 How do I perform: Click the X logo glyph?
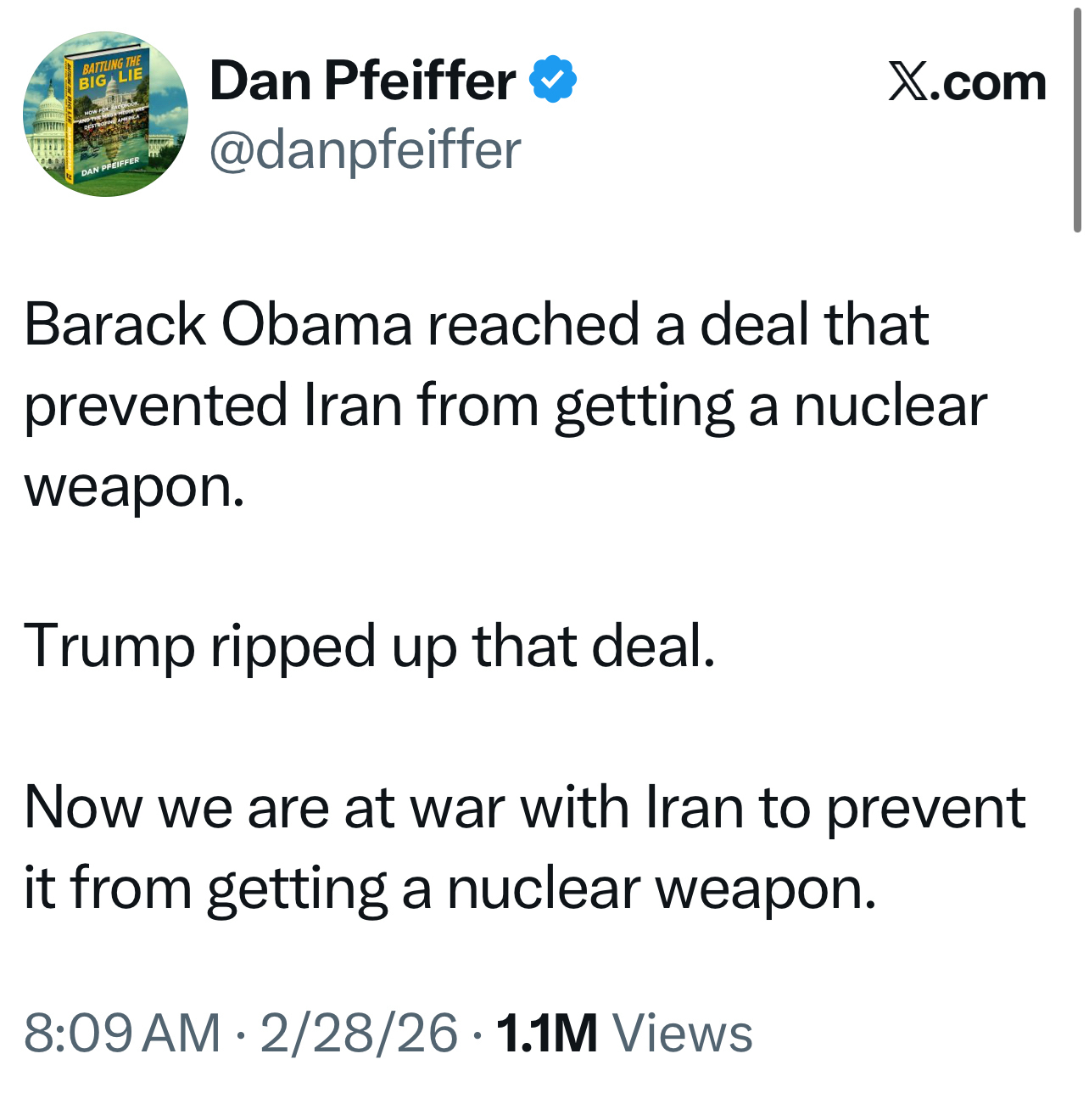tap(908, 81)
